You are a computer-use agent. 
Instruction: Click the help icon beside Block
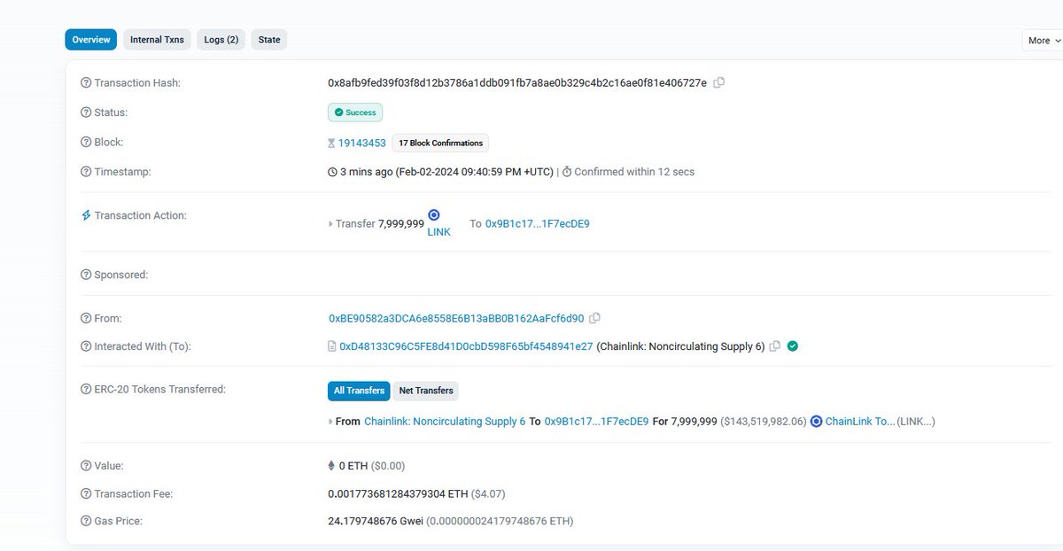(86, 142)
